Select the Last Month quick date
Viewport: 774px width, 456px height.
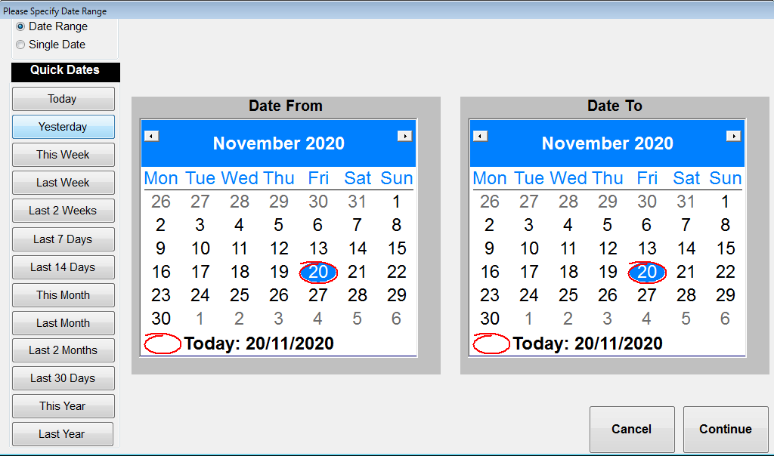point(63,322)
